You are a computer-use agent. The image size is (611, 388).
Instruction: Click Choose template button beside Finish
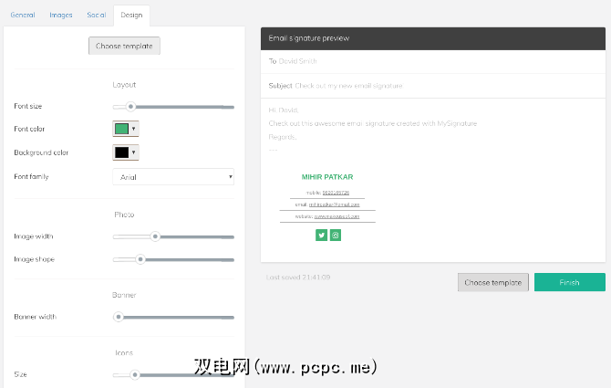pos(493,282)
